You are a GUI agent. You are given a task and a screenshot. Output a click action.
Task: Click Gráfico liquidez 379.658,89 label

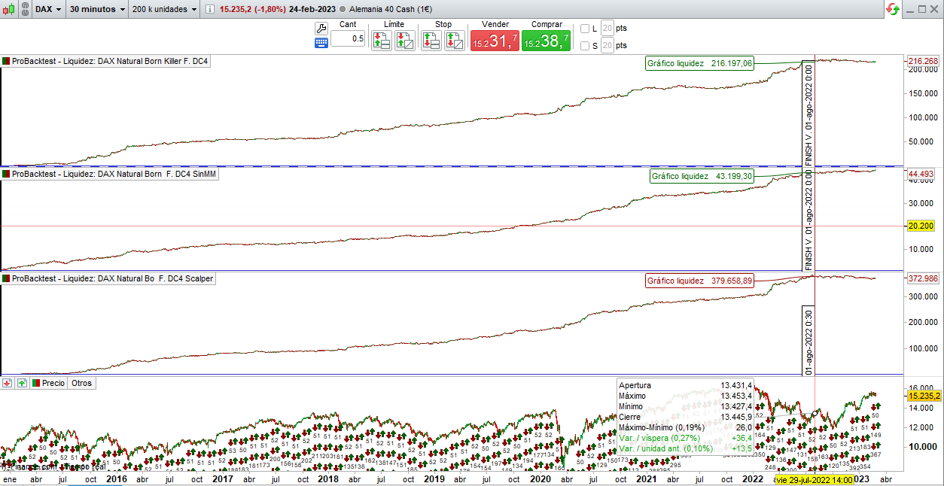click(699, 281)
